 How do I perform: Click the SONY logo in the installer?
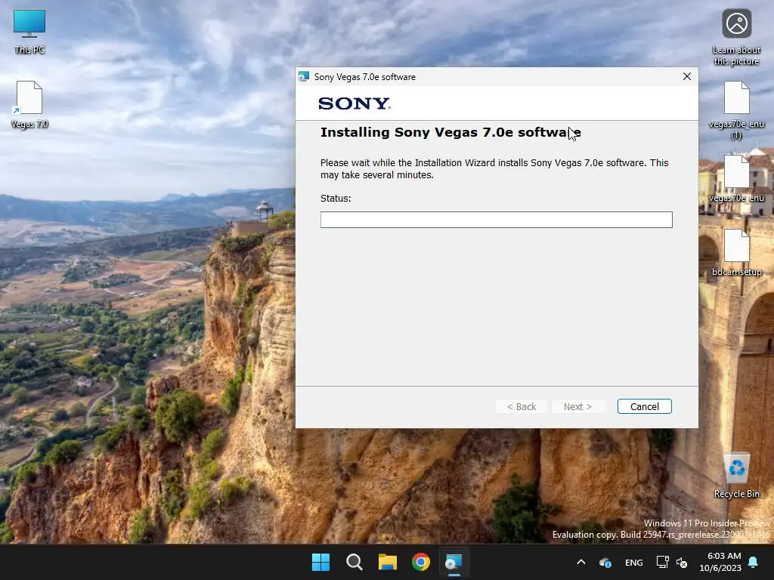354,103
